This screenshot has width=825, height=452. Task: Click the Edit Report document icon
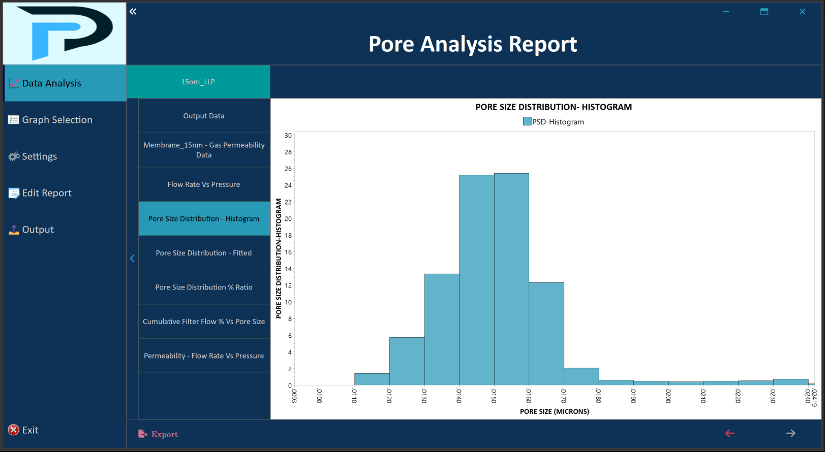(14, 193)
